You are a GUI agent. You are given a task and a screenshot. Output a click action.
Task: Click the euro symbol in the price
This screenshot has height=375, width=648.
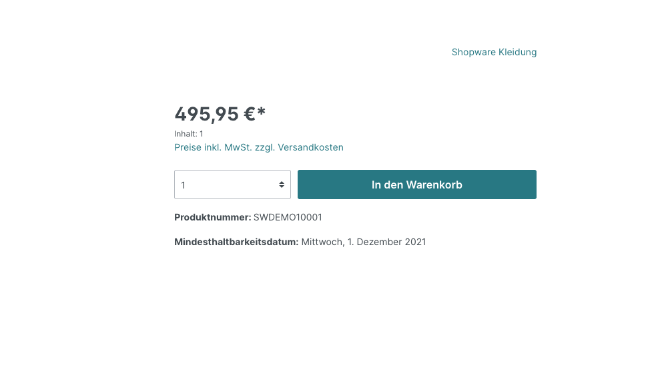click(x=250, y=115)
